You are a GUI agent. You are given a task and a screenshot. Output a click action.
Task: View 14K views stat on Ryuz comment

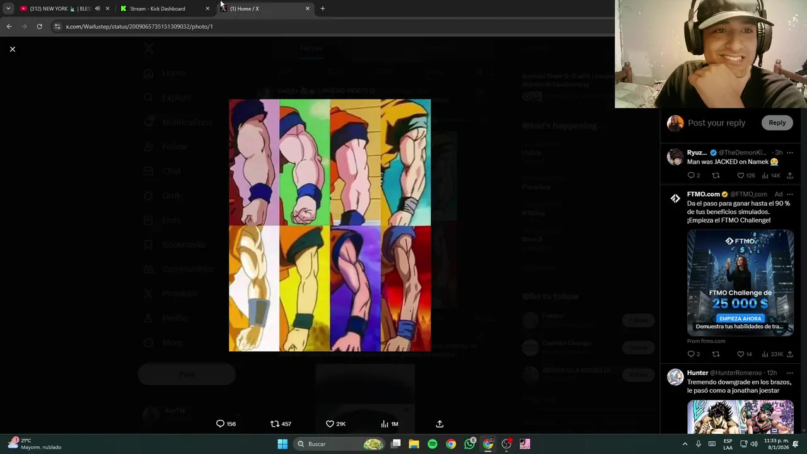point(771,176)
